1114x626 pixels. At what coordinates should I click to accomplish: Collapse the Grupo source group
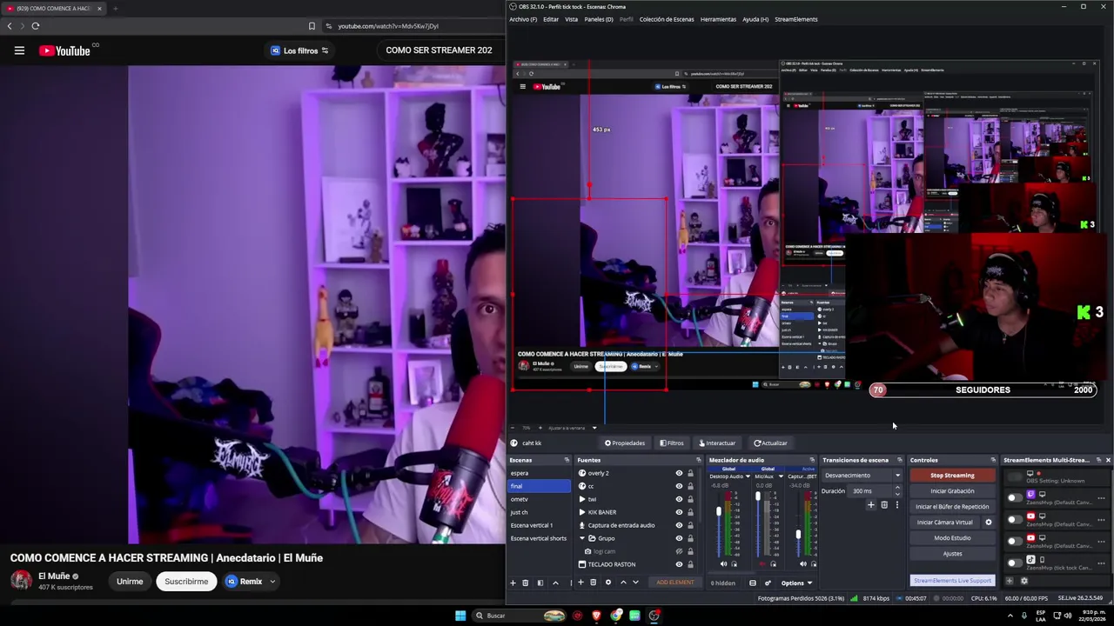pyautogui.click(x=582, y=538)
